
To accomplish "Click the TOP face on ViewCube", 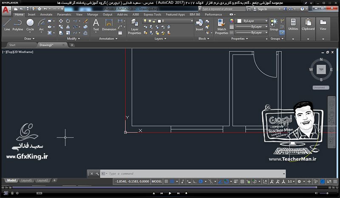I will point(321,70).
